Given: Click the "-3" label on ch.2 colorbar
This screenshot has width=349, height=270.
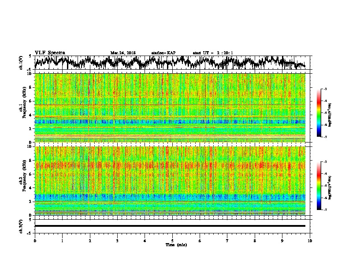Looking at the screenshot, I should (x=325, y=162).
